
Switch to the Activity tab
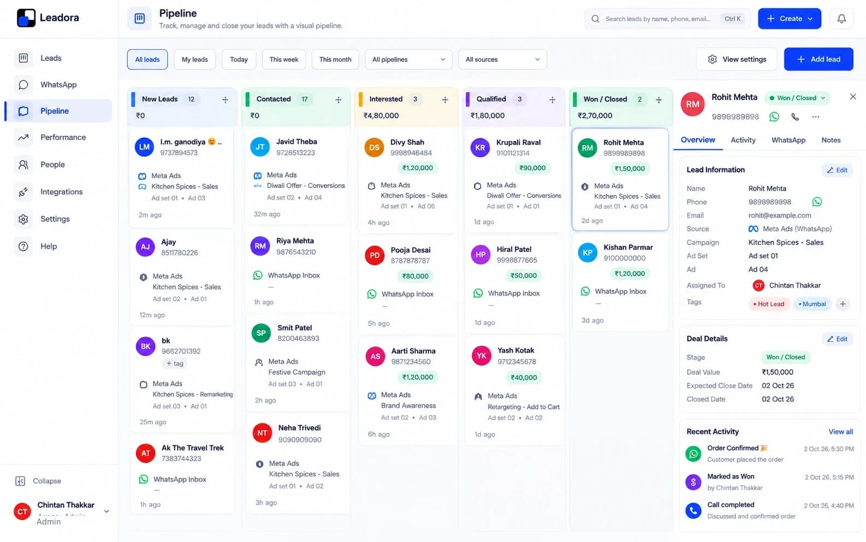(743, 140)
